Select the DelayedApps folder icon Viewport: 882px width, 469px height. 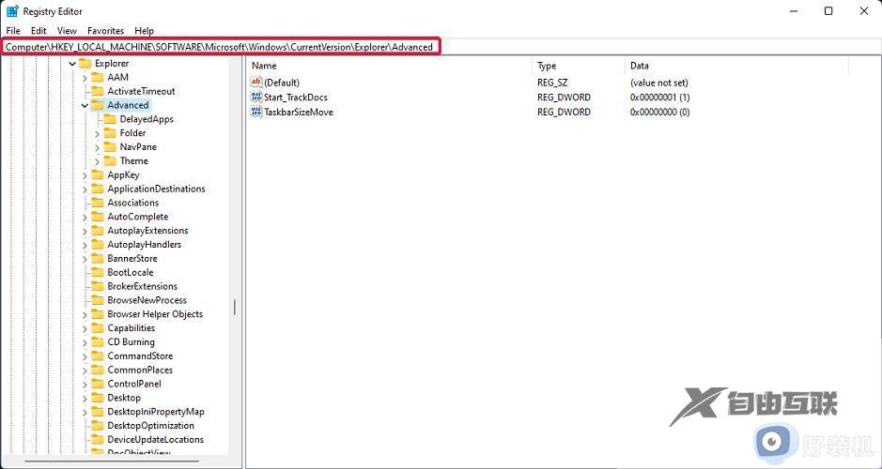click(110, 119)
